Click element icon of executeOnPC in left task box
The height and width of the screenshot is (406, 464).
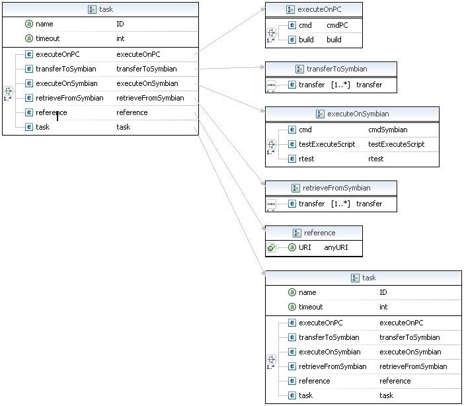(x=28, y=54)
